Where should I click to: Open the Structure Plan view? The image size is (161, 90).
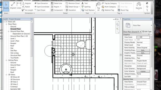[x=16, y=55]
